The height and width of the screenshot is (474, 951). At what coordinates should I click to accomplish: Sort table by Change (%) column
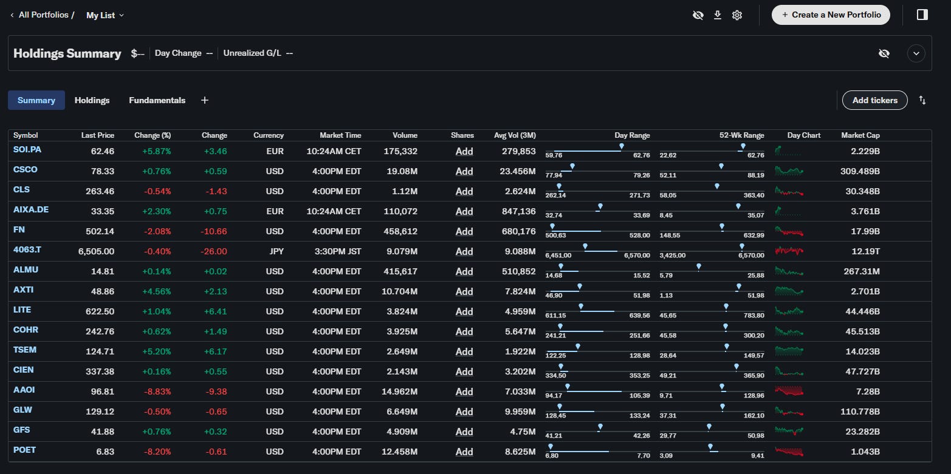coord(153,135)
